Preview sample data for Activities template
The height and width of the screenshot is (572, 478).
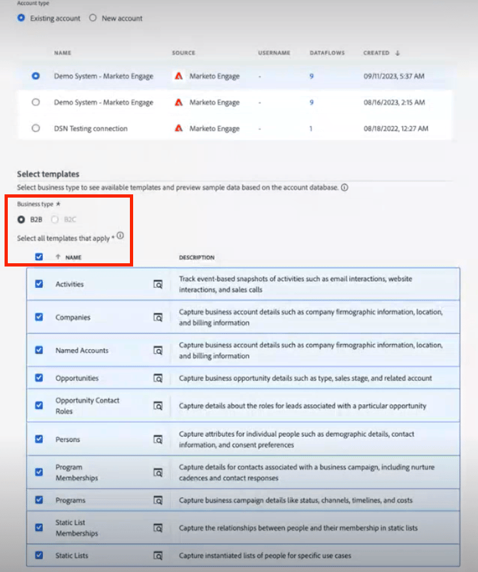[x=158, y=284]
